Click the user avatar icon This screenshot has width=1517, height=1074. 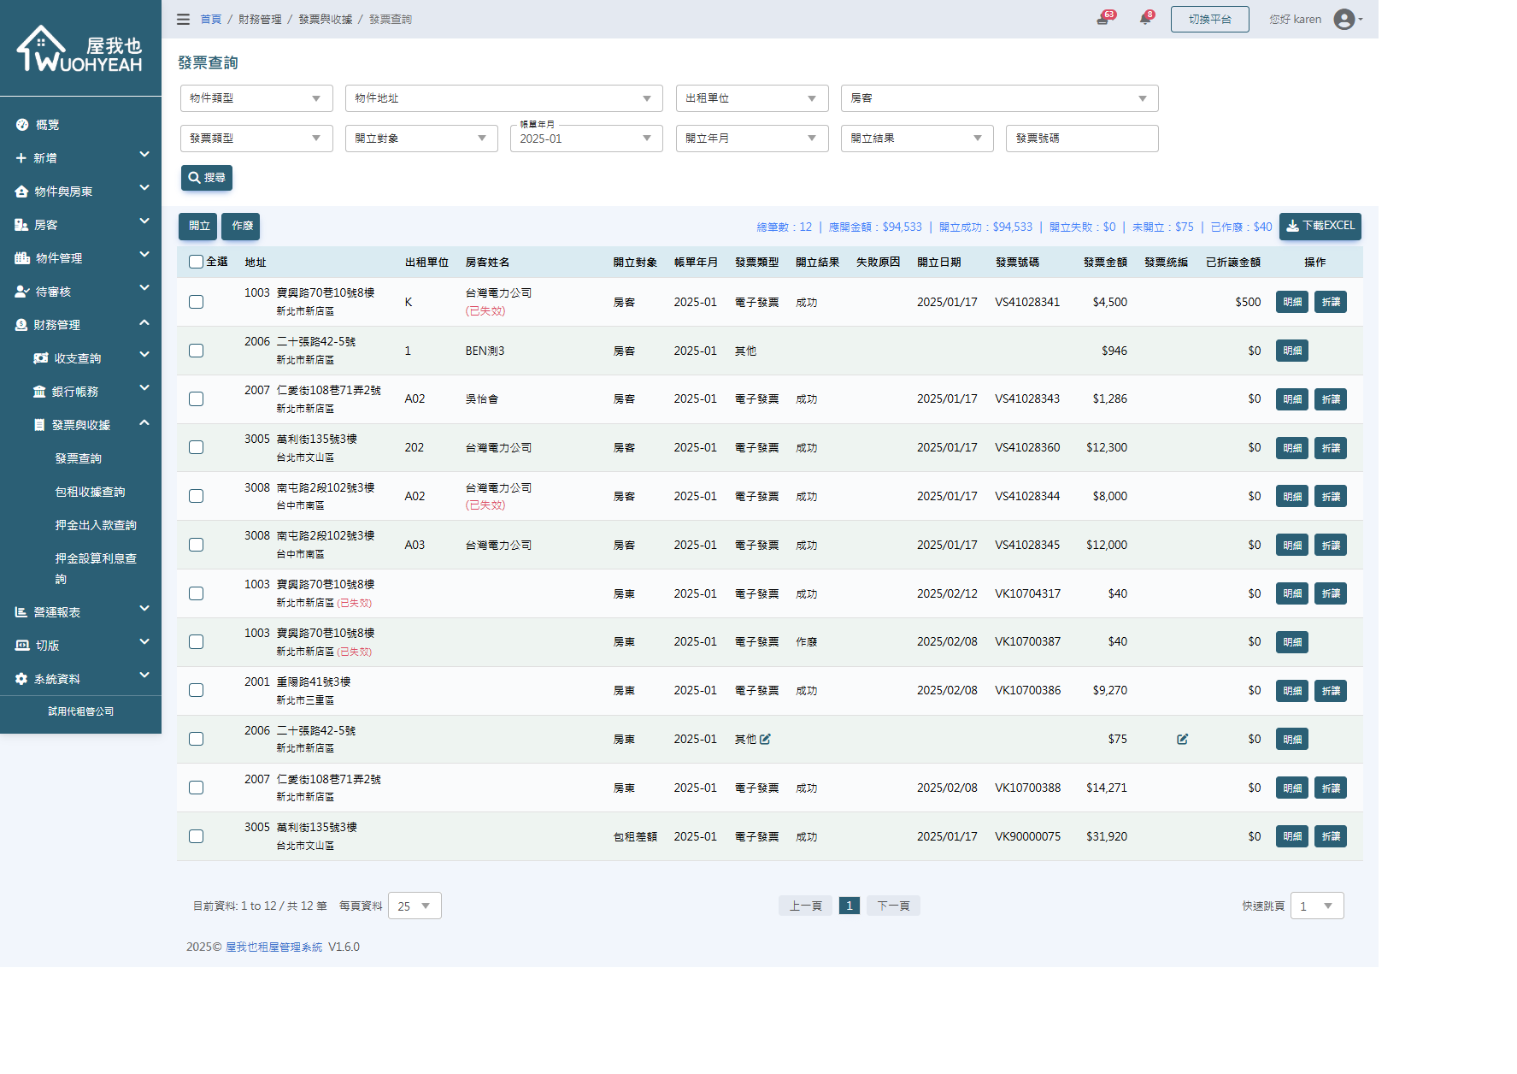click(x=1344, y=19)
